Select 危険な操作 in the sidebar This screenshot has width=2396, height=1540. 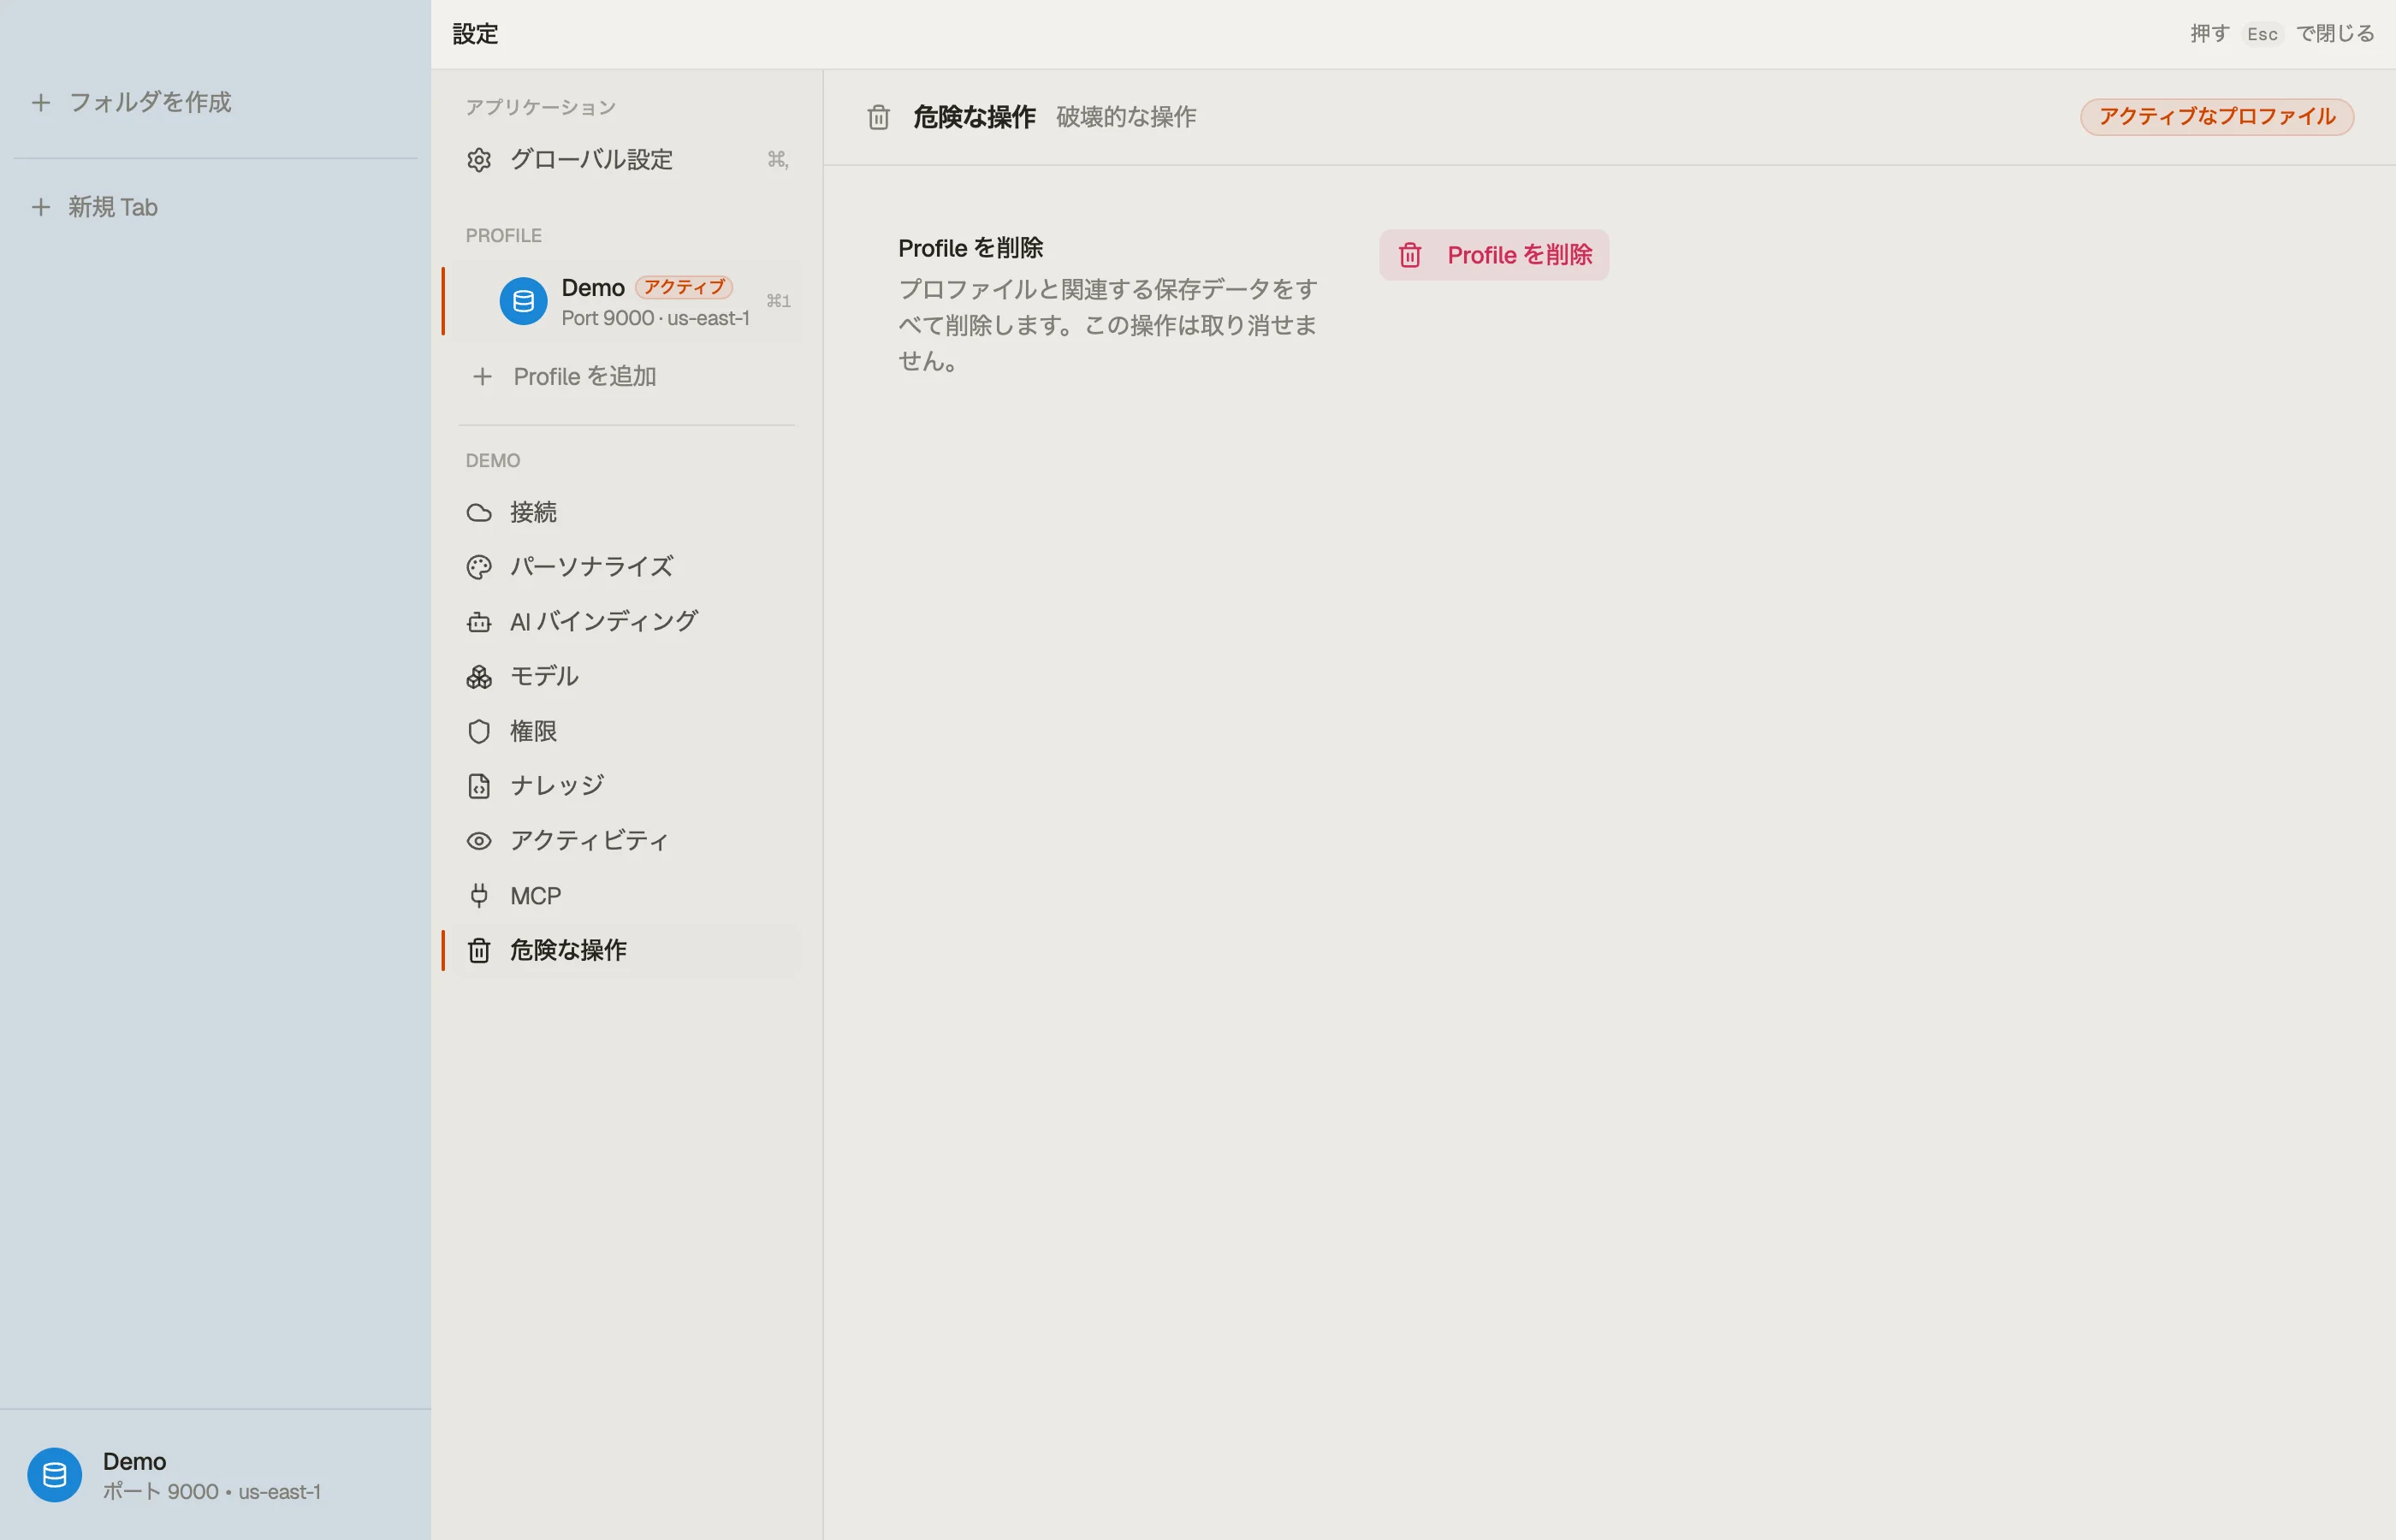pyautogui.click(x=627, y=950)
